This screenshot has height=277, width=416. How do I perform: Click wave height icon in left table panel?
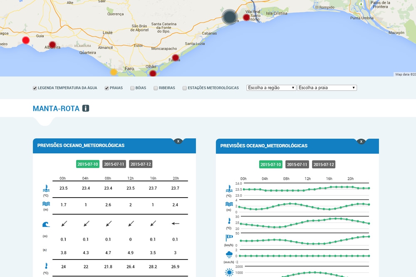(x=46, y=204)
